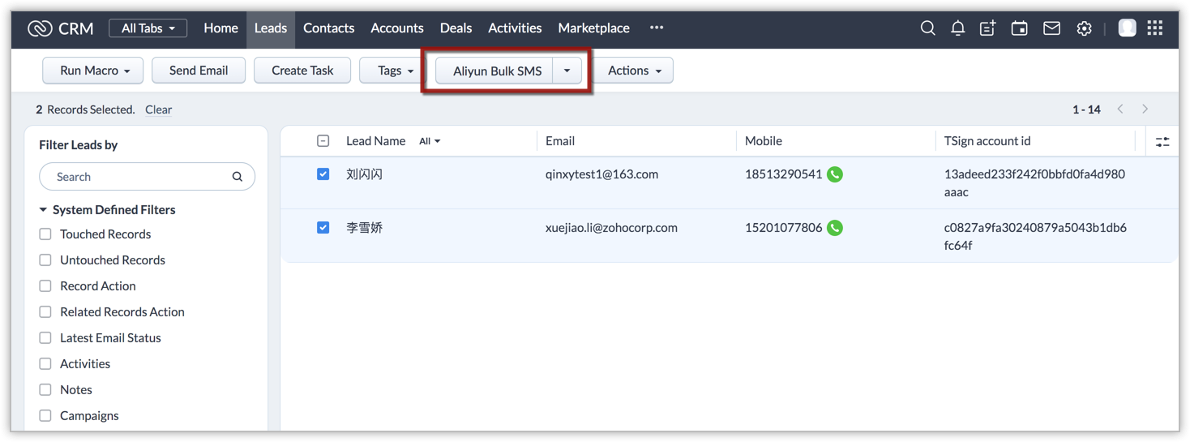1190x442 pixels.
Task: Click the more tabs ellipsis icon
Action: (x=657, y=28)
